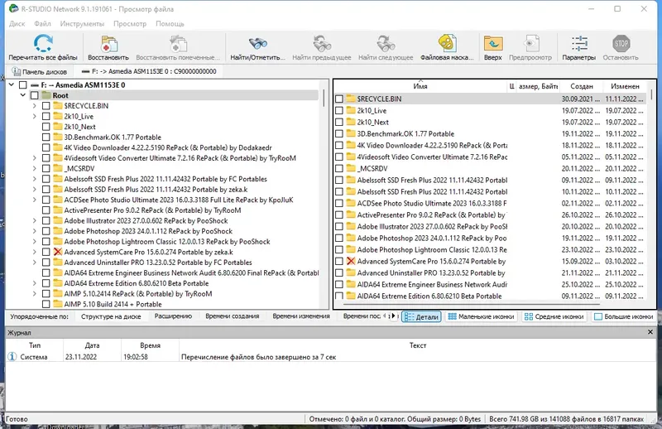Open the Файл menu
This screenshot has height=429, width=662.
pos(42,24)
